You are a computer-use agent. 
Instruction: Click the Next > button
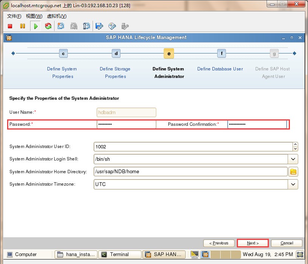coord(253,243)
